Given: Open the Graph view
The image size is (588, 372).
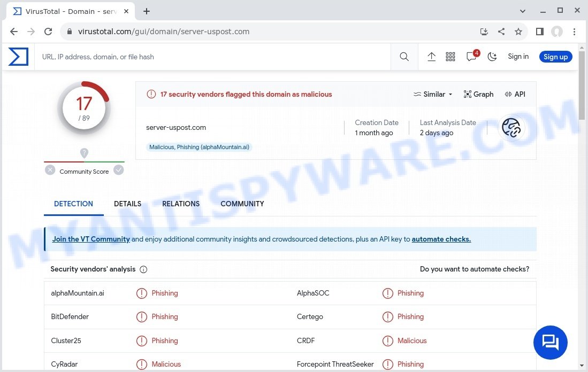Looking at the screenshot, I should pyautogui.click(x=478, y=95).
